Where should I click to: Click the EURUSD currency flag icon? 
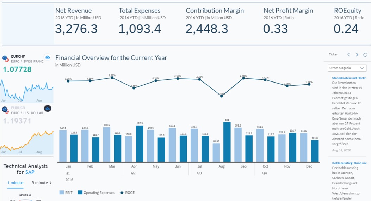5,110
